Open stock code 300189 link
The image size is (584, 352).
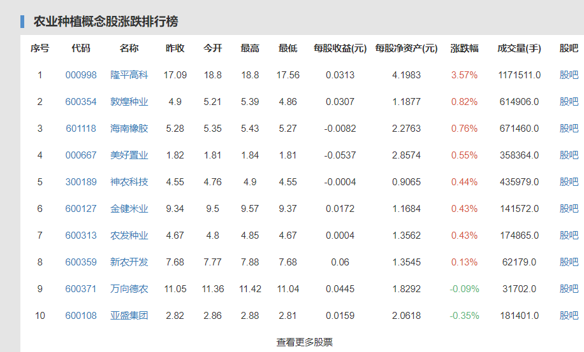(x=81, y=182)
